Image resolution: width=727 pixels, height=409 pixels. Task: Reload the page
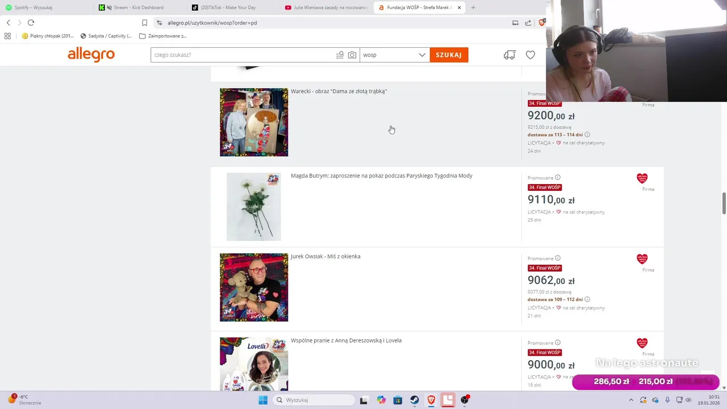[x=31, y=23]
